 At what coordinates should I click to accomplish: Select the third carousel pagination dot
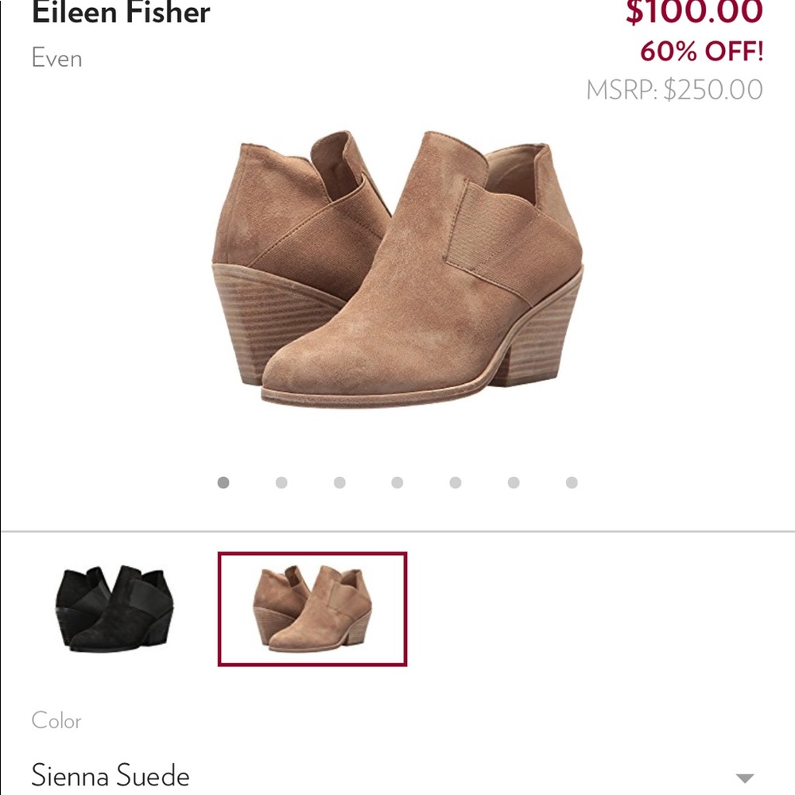pyautogui.click(x=338, y=481)
